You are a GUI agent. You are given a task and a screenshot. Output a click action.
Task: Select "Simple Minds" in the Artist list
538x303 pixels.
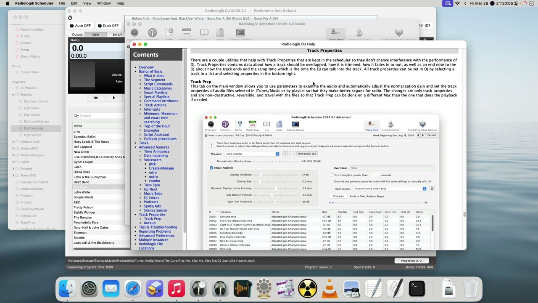pos(84,197)
